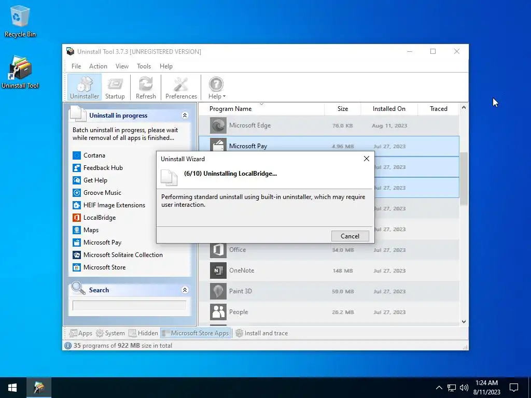
Task: Sort by Installed On column header
Action: pos(389,109)
